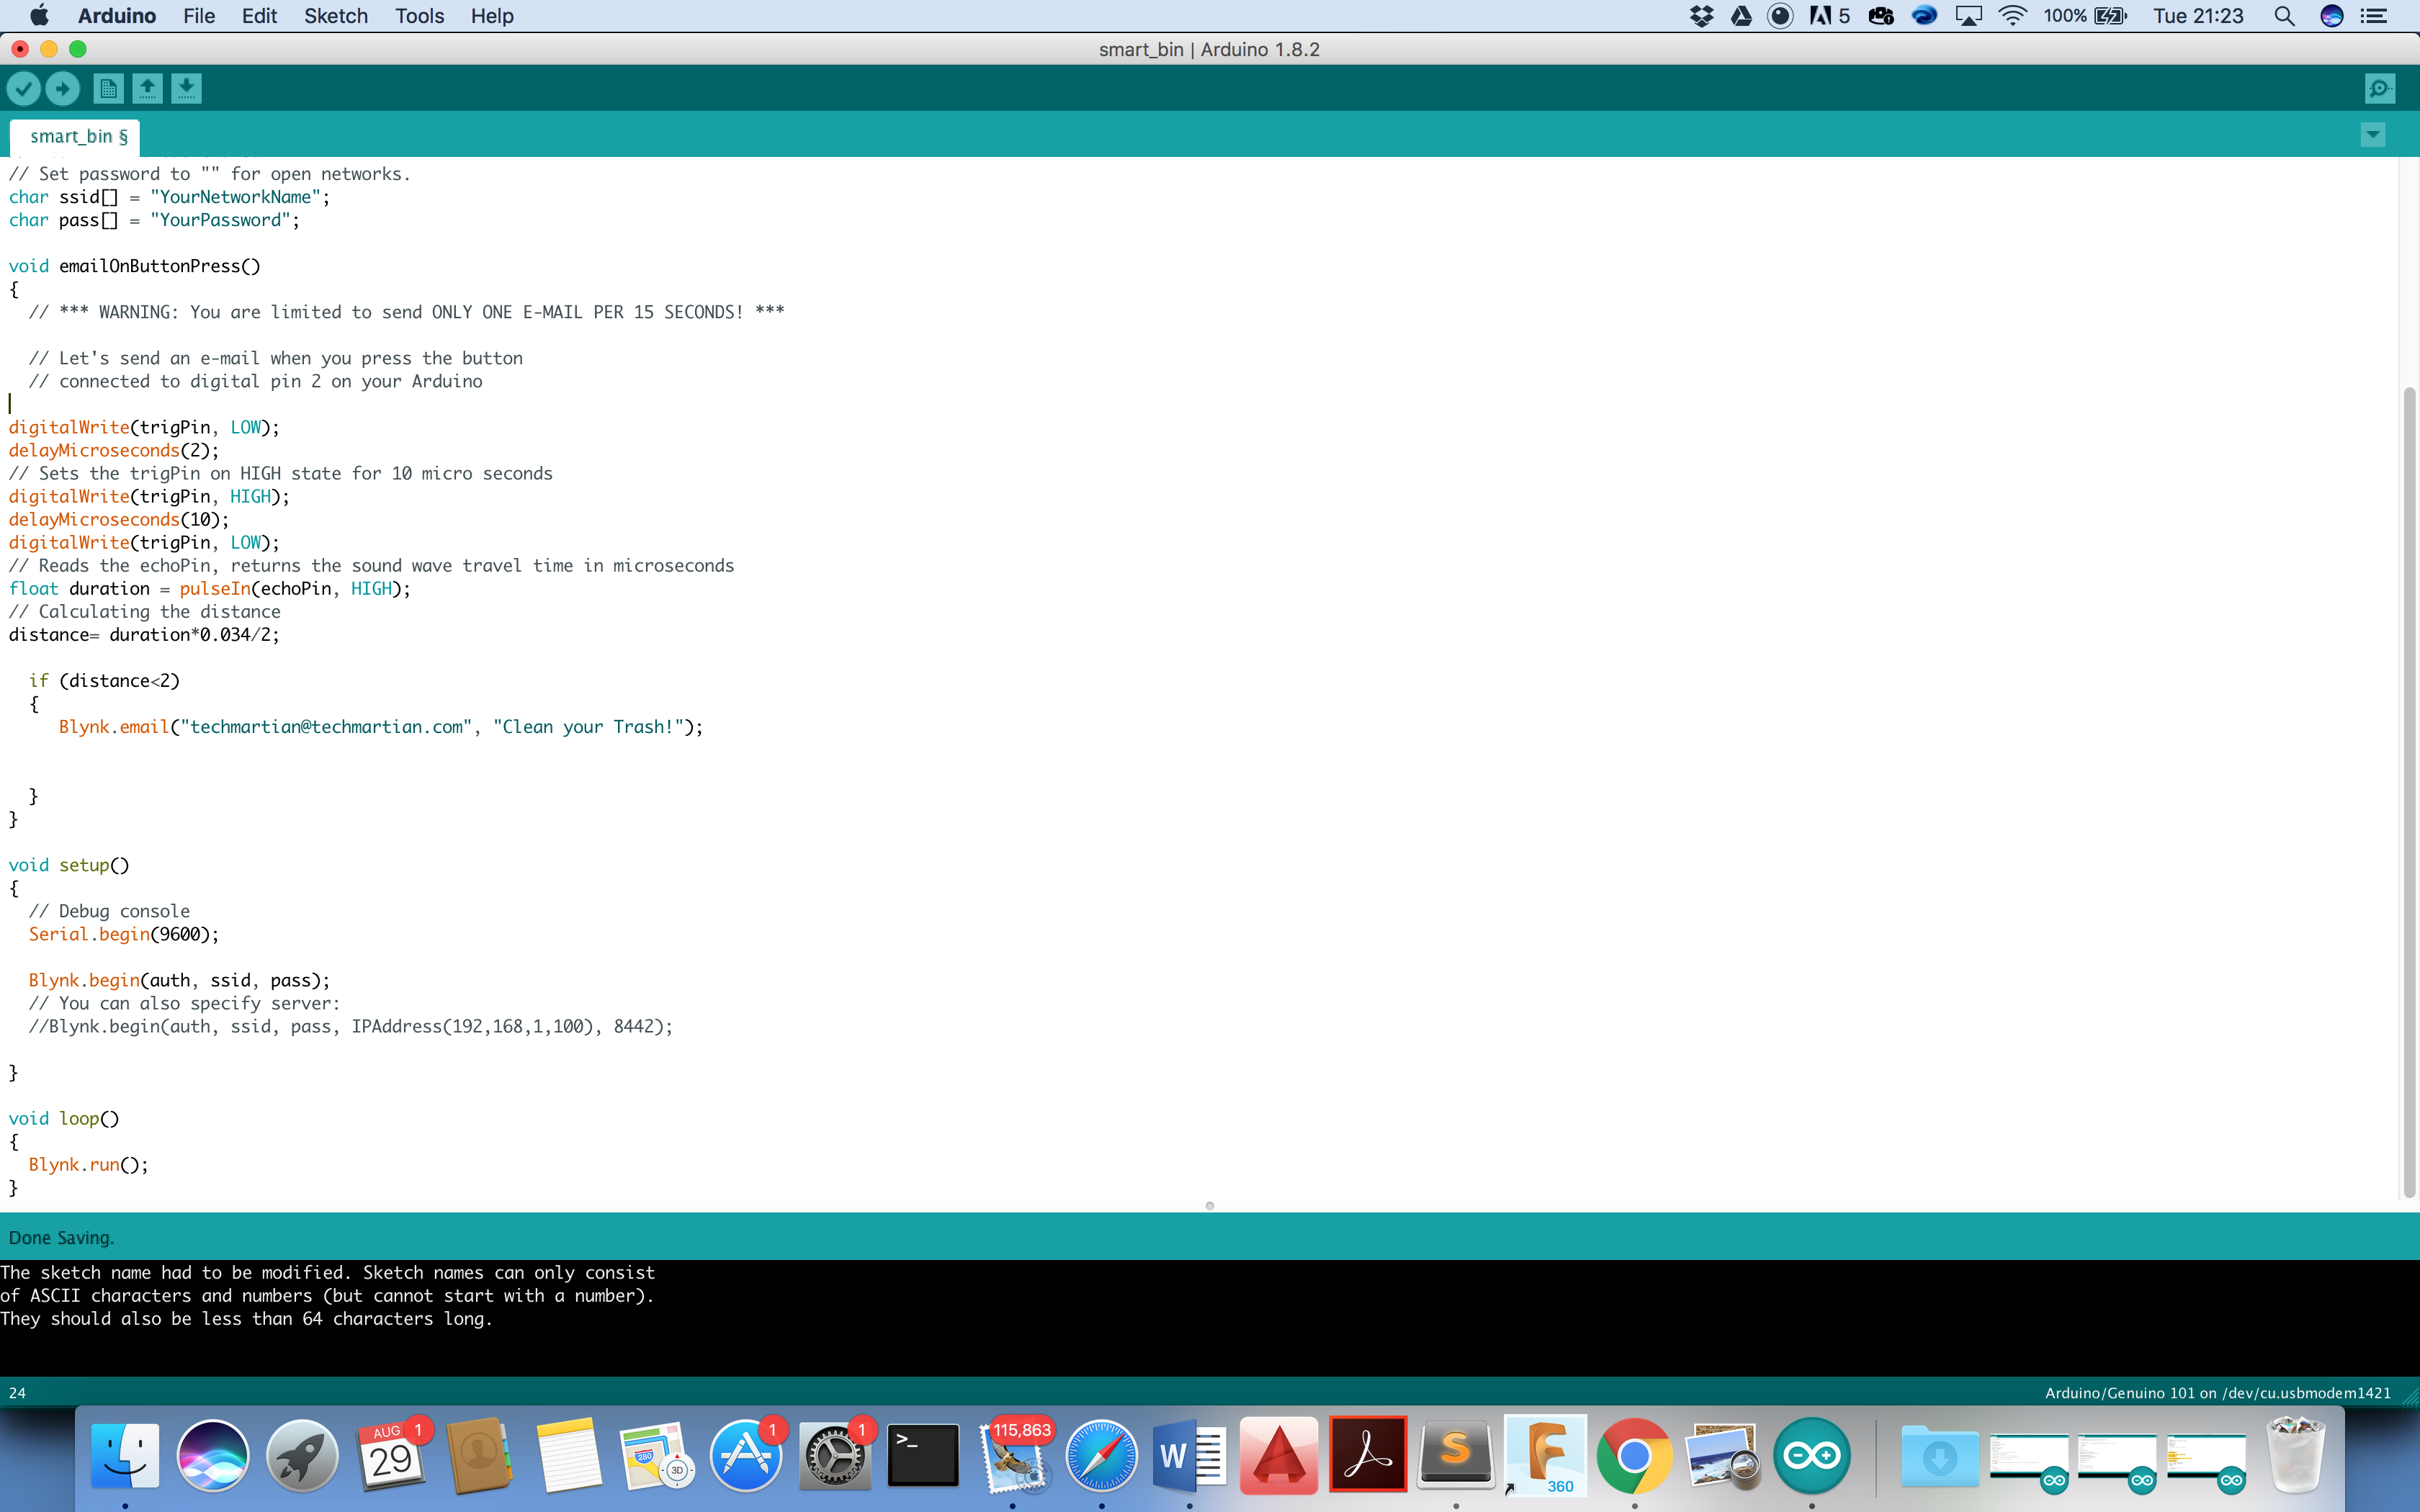Open Adobe Acrobat in the Dock

tap(1368, 1454)
